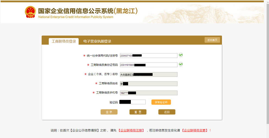This screenshot has height=138, width=269.
Task: Click the national emblem logo in header
Action: click(x=30, y=12)
